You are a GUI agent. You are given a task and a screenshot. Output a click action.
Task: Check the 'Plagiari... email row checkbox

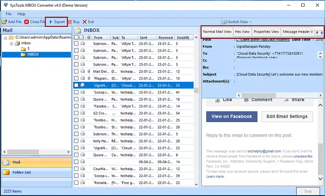click(x=76, y=78)
